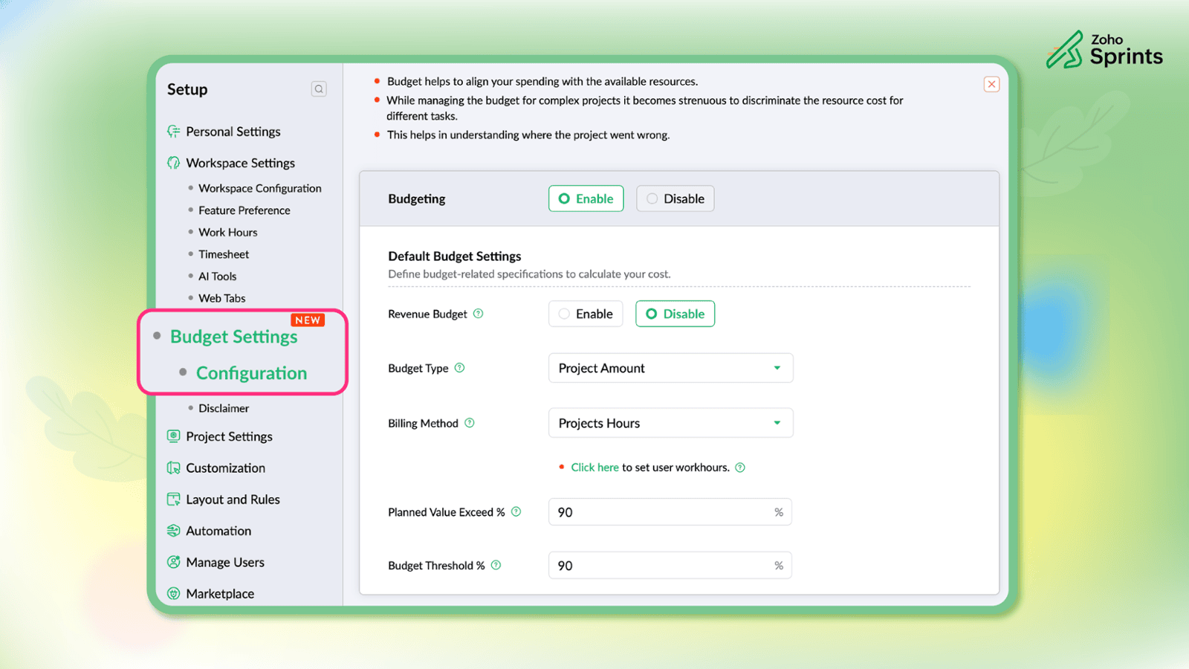Image resolution: width=1189 pixels, height=669 pixels.
Task: Collapse the Workspace Settings section
Action: tap(240, 163)
